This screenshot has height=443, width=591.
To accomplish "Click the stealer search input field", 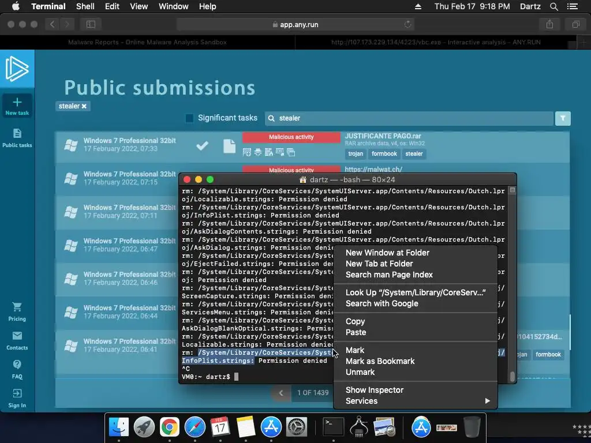I will (409, 118).
